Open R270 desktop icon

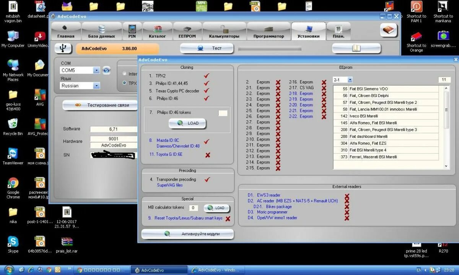pos(443,247)
